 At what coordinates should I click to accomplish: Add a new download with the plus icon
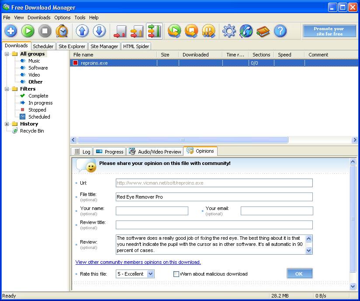(x=10, y=31)
